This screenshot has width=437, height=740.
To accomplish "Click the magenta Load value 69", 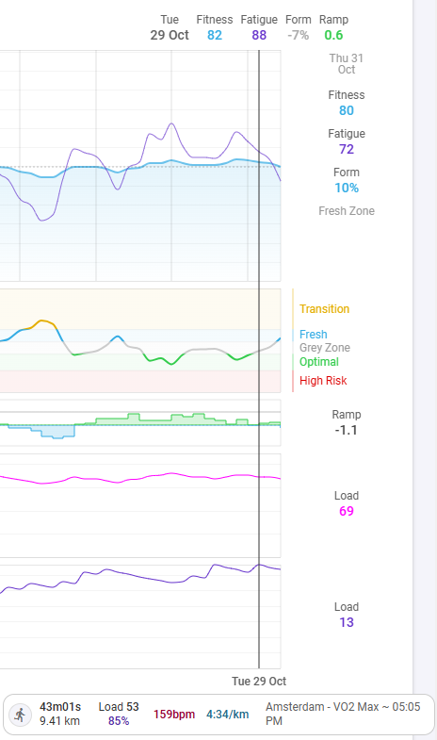I will (347, 511).
